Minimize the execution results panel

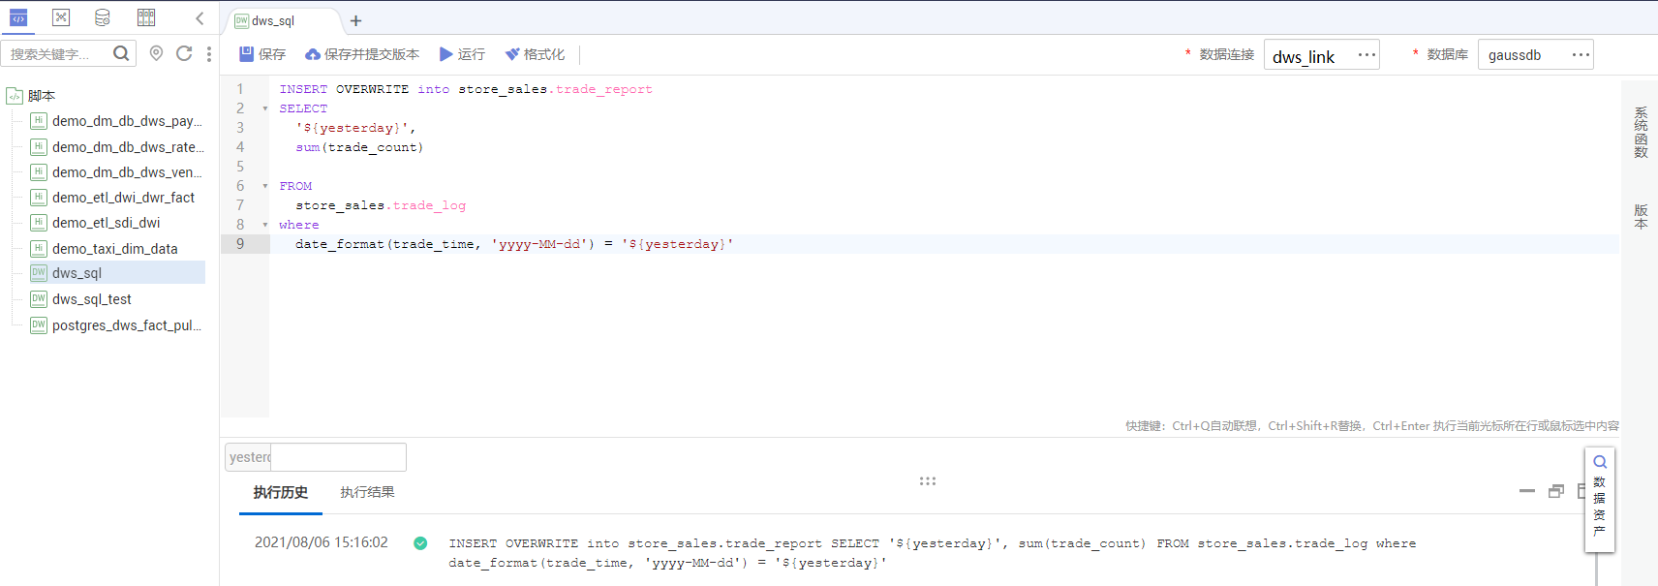1527,491
